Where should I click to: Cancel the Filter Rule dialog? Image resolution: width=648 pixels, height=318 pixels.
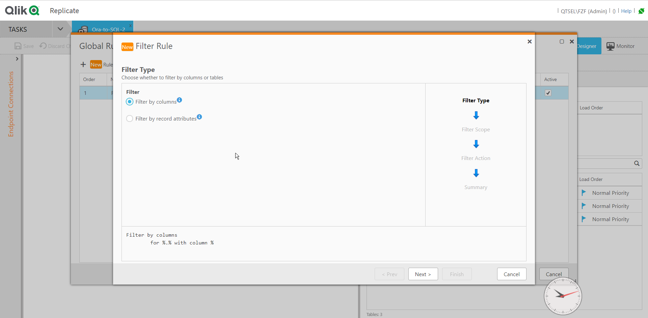(511, 274)
